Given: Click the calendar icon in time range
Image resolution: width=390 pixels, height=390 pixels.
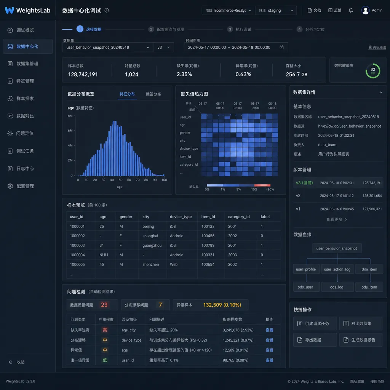Looking at the screenshot, I should coord(281,47).
